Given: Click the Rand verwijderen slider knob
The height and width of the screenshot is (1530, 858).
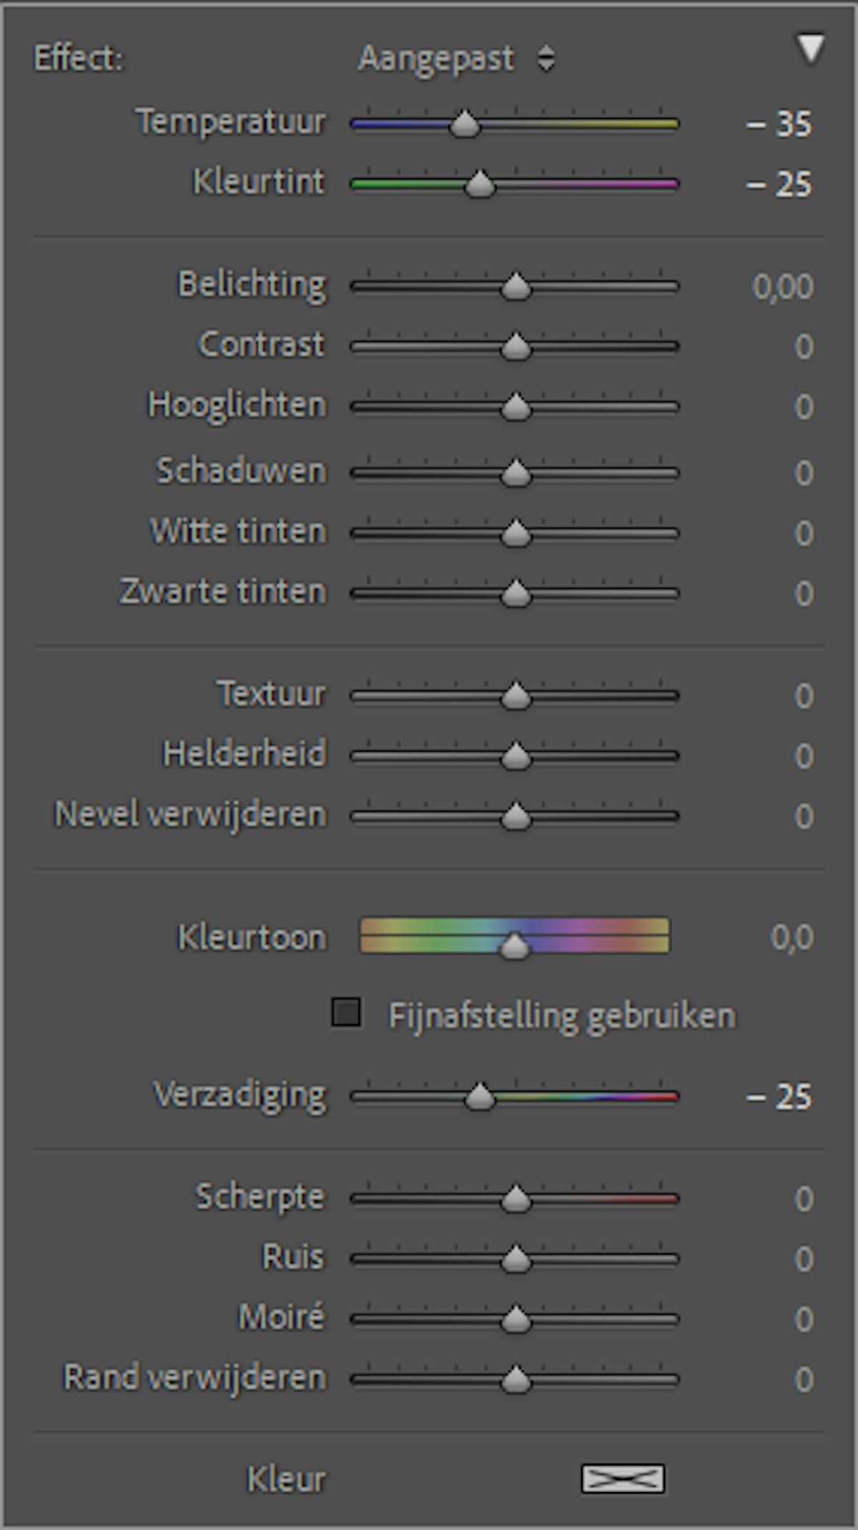Looking at the screenshot, I should click(x=516, y=1380).
